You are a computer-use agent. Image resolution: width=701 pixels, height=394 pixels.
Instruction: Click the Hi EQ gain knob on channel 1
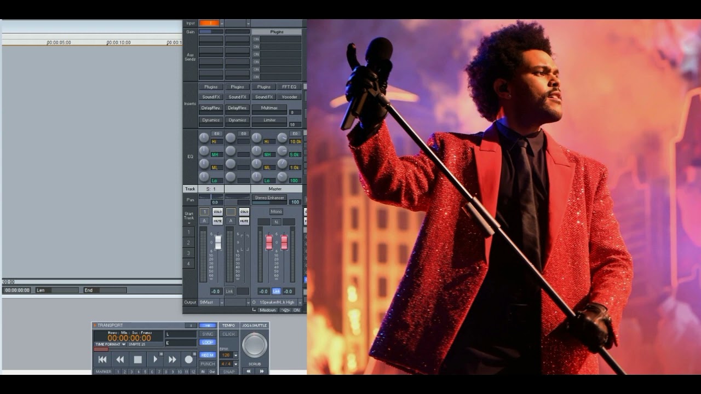point(204,137)
